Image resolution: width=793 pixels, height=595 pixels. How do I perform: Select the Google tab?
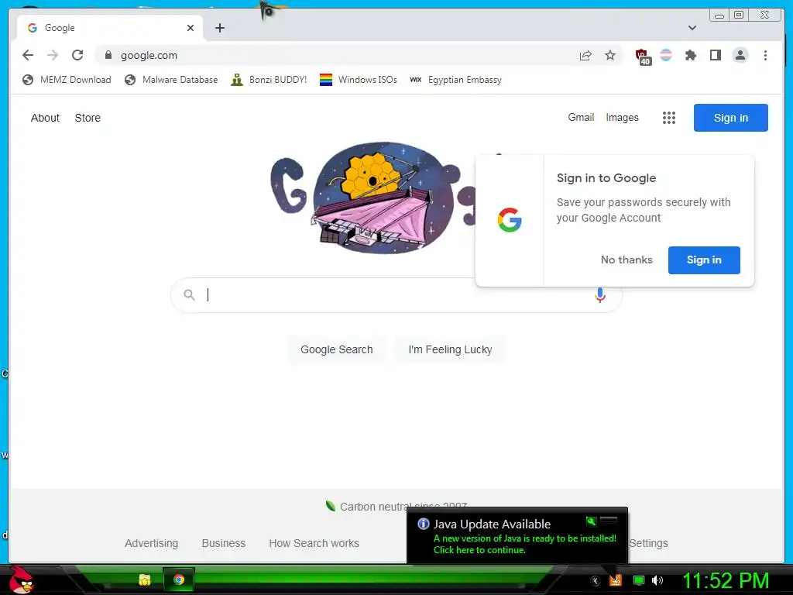pos(110,28)
